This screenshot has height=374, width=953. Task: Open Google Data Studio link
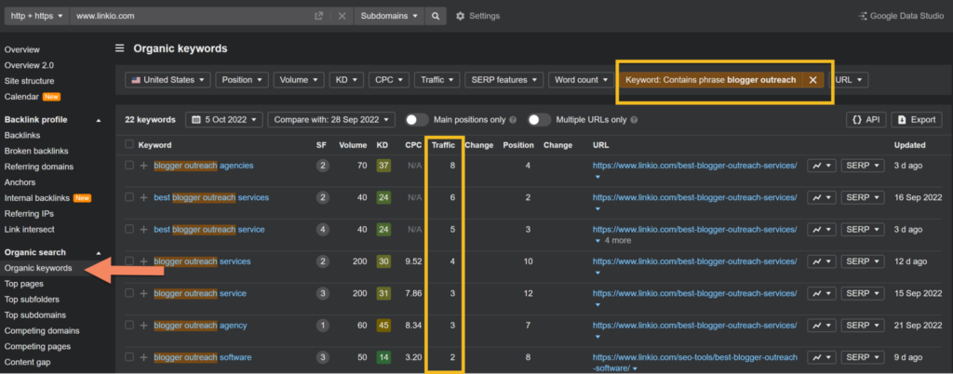coord(901,16)
